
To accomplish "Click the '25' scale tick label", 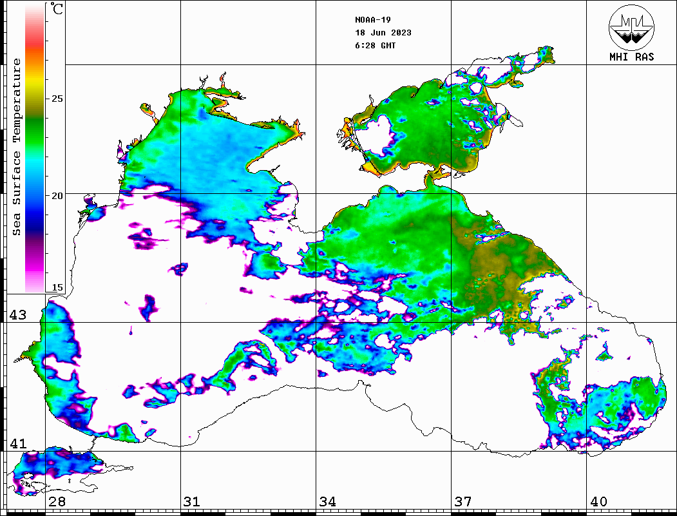I will (57, 99).
